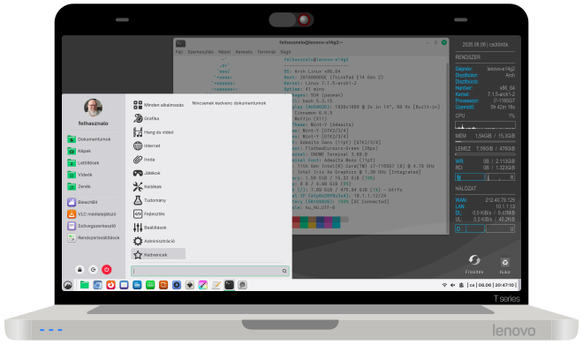583x344 pixels.
Task: Launch the blue web browser panel icon
Action: (97, 285)
